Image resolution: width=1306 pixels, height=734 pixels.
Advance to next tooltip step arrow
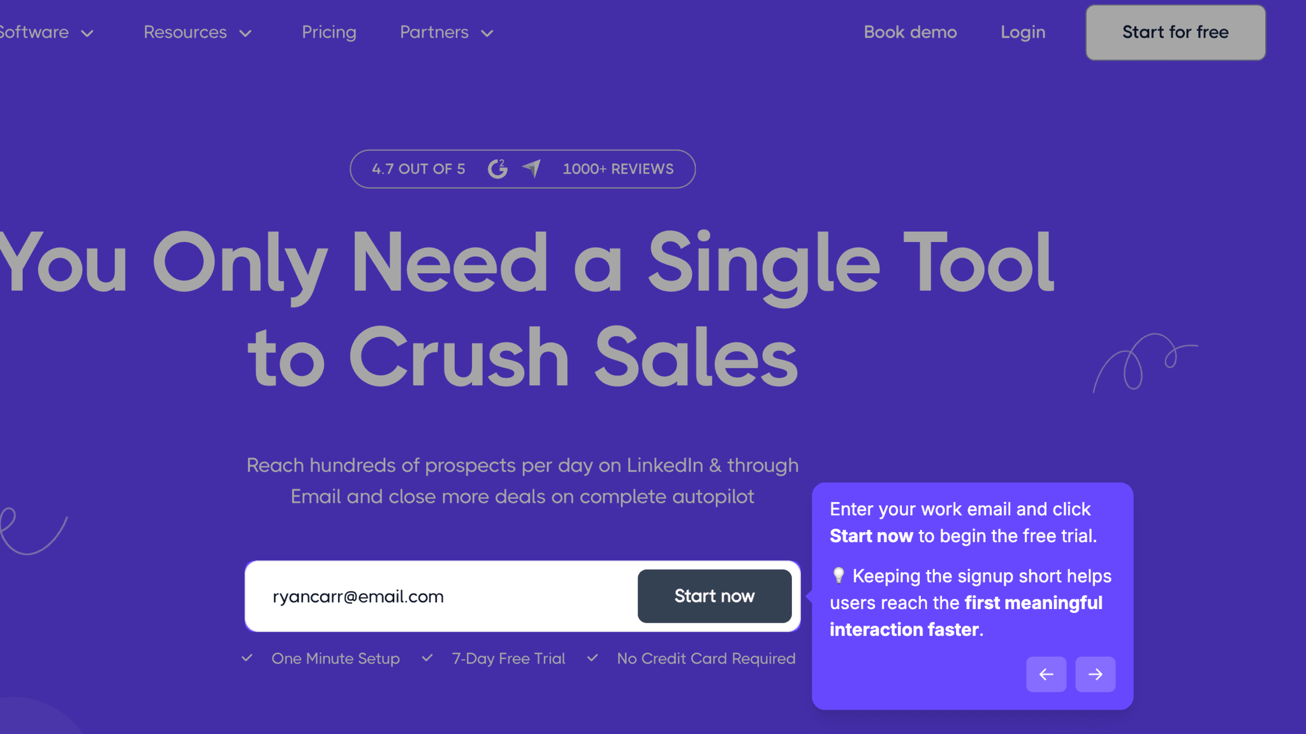(1095, 674)
